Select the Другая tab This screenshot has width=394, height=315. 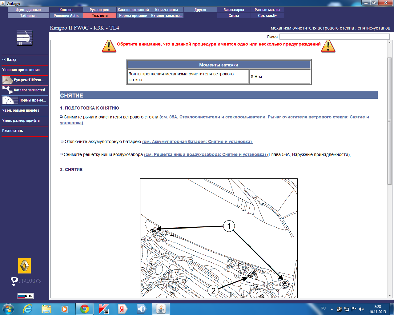200,10
